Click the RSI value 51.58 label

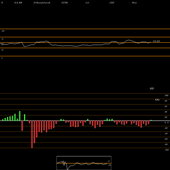(x=156, y=41)
